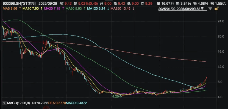Image resolution: width=228 pixels, height=109 pixels.
Task: Click the latest red candlestick near 9.42
Action: coord(206,78)
